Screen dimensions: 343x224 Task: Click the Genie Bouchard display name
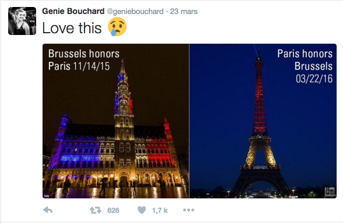tap(73, 11)
